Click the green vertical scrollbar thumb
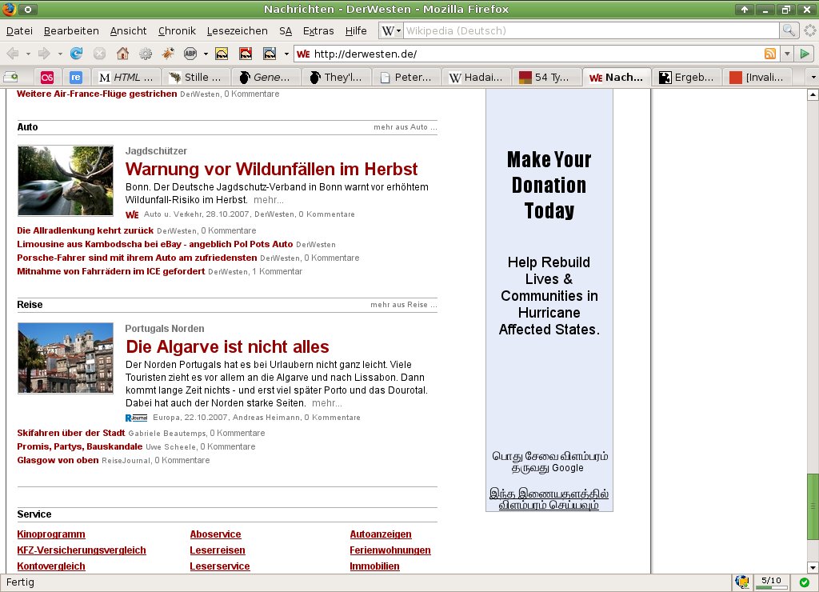819x592 pixels. coord(813,507)
